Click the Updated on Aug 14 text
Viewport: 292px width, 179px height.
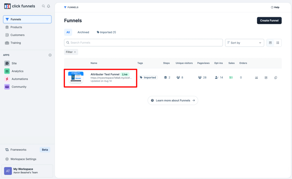click(x=101, y=81)
